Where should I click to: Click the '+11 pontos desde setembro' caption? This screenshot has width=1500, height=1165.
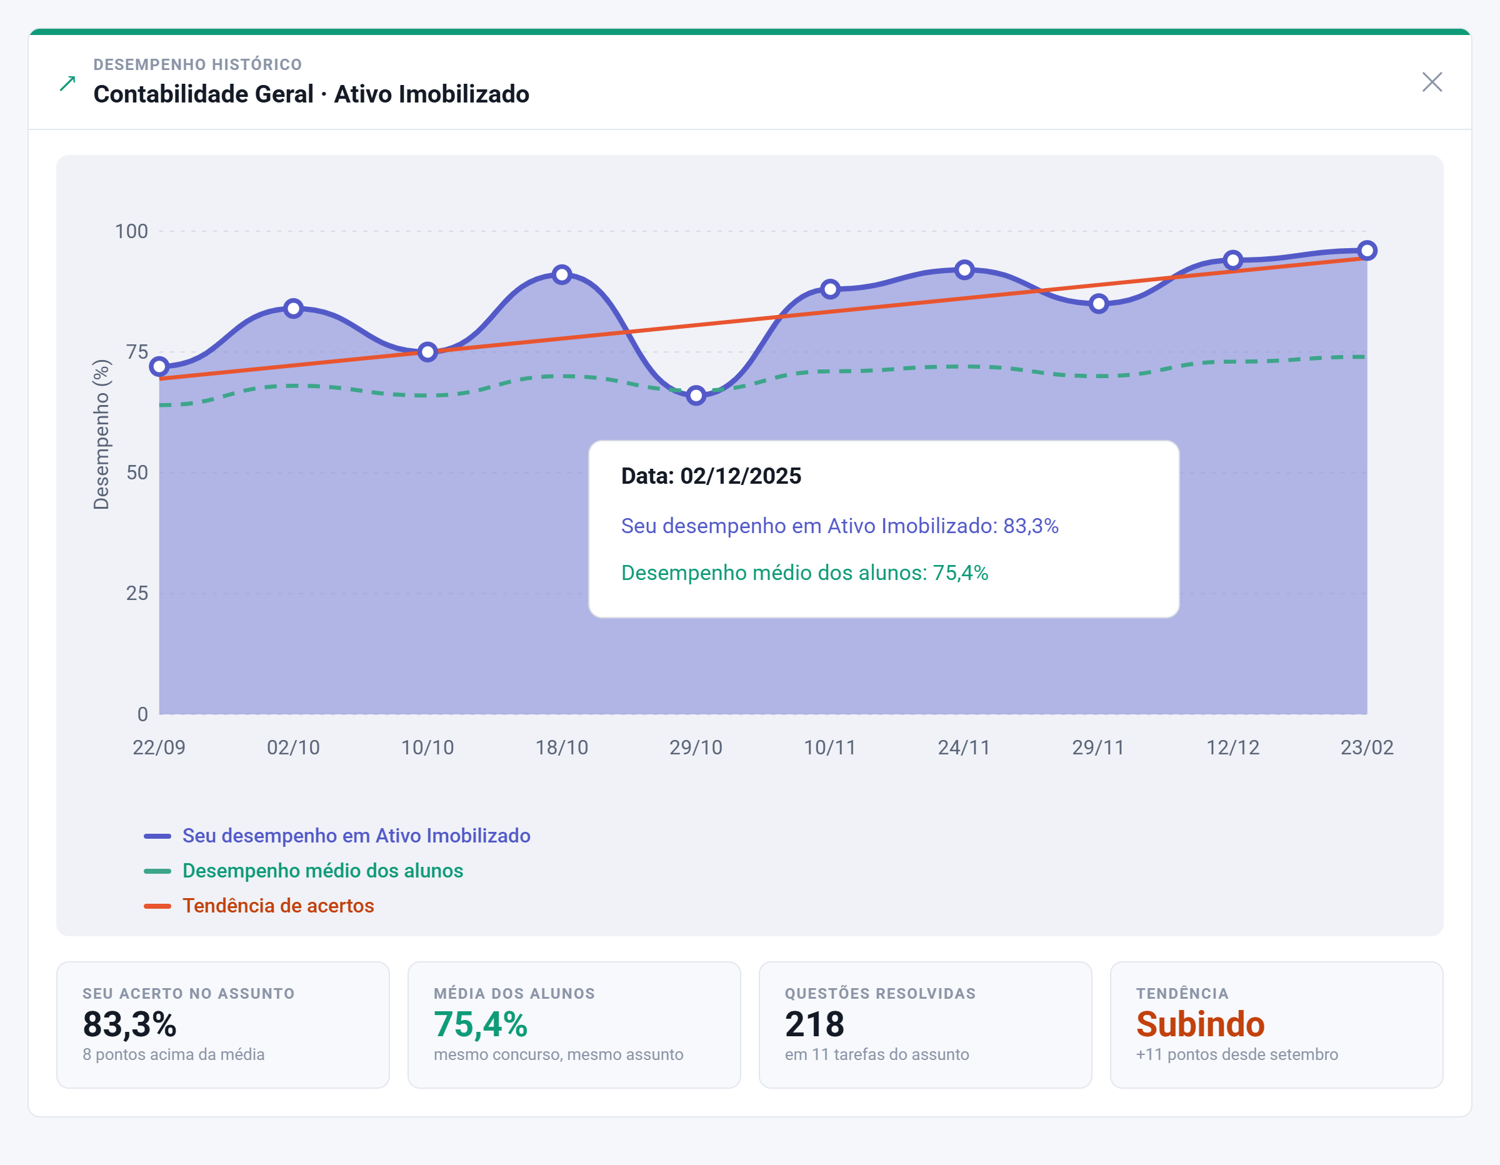1237,1054
